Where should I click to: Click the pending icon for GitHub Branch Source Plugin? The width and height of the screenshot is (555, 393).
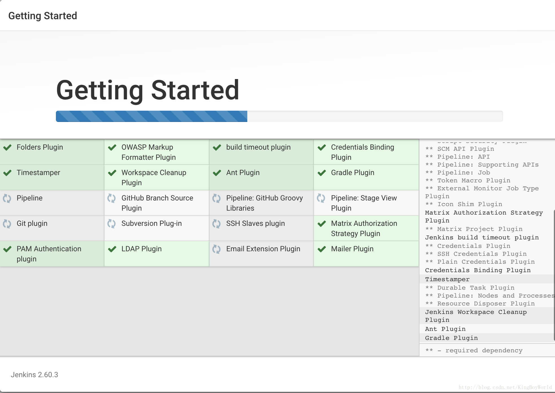click(x=112, y=198)
